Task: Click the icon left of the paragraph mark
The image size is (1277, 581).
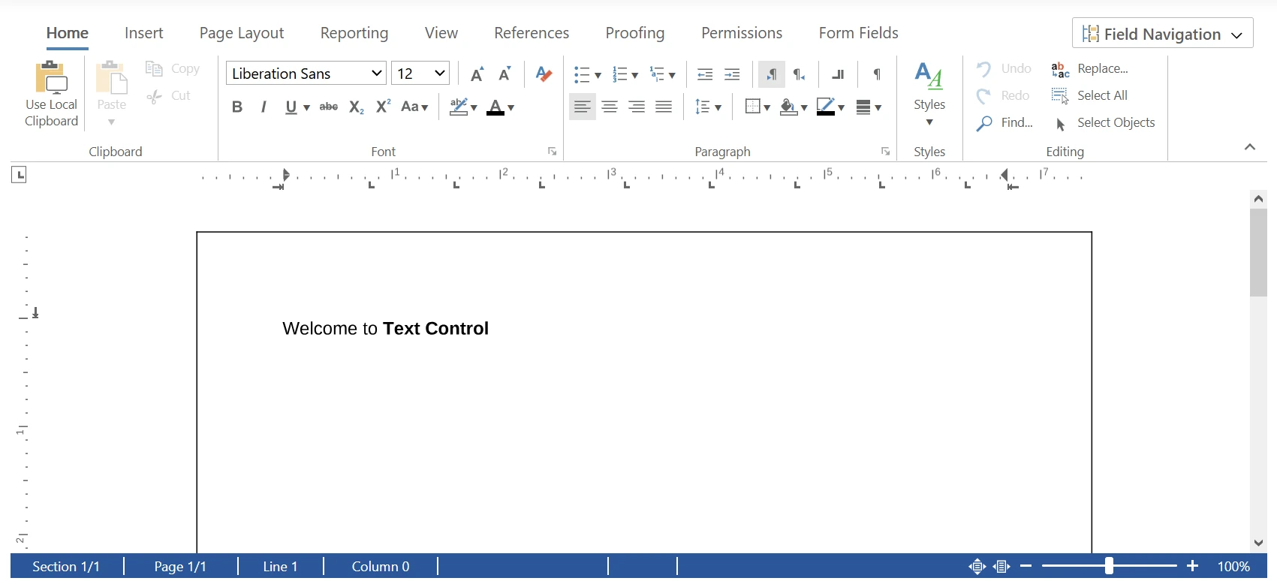Action: tap(839, 74)
